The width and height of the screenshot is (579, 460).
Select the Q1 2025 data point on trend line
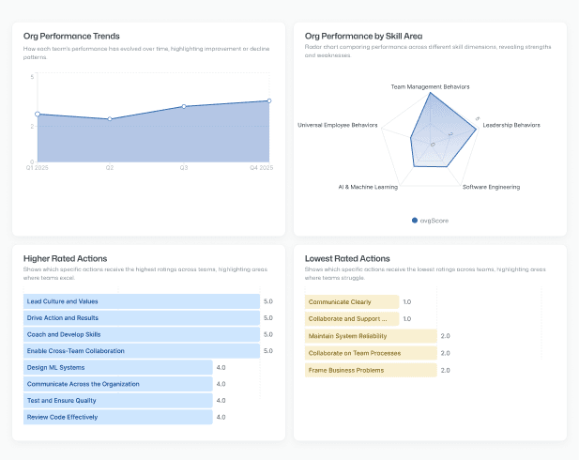coord(37,114)
